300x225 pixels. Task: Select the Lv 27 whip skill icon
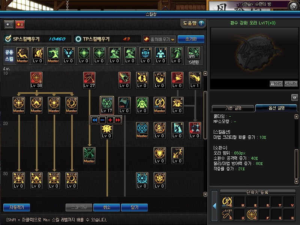tap(89, 78)
